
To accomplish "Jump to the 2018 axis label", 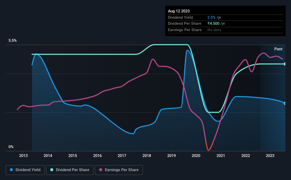I will (147, 156).
